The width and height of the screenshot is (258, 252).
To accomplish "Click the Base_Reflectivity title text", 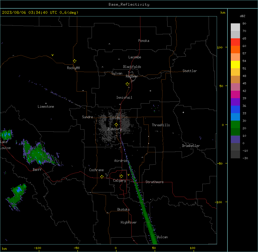I will 129,4.
